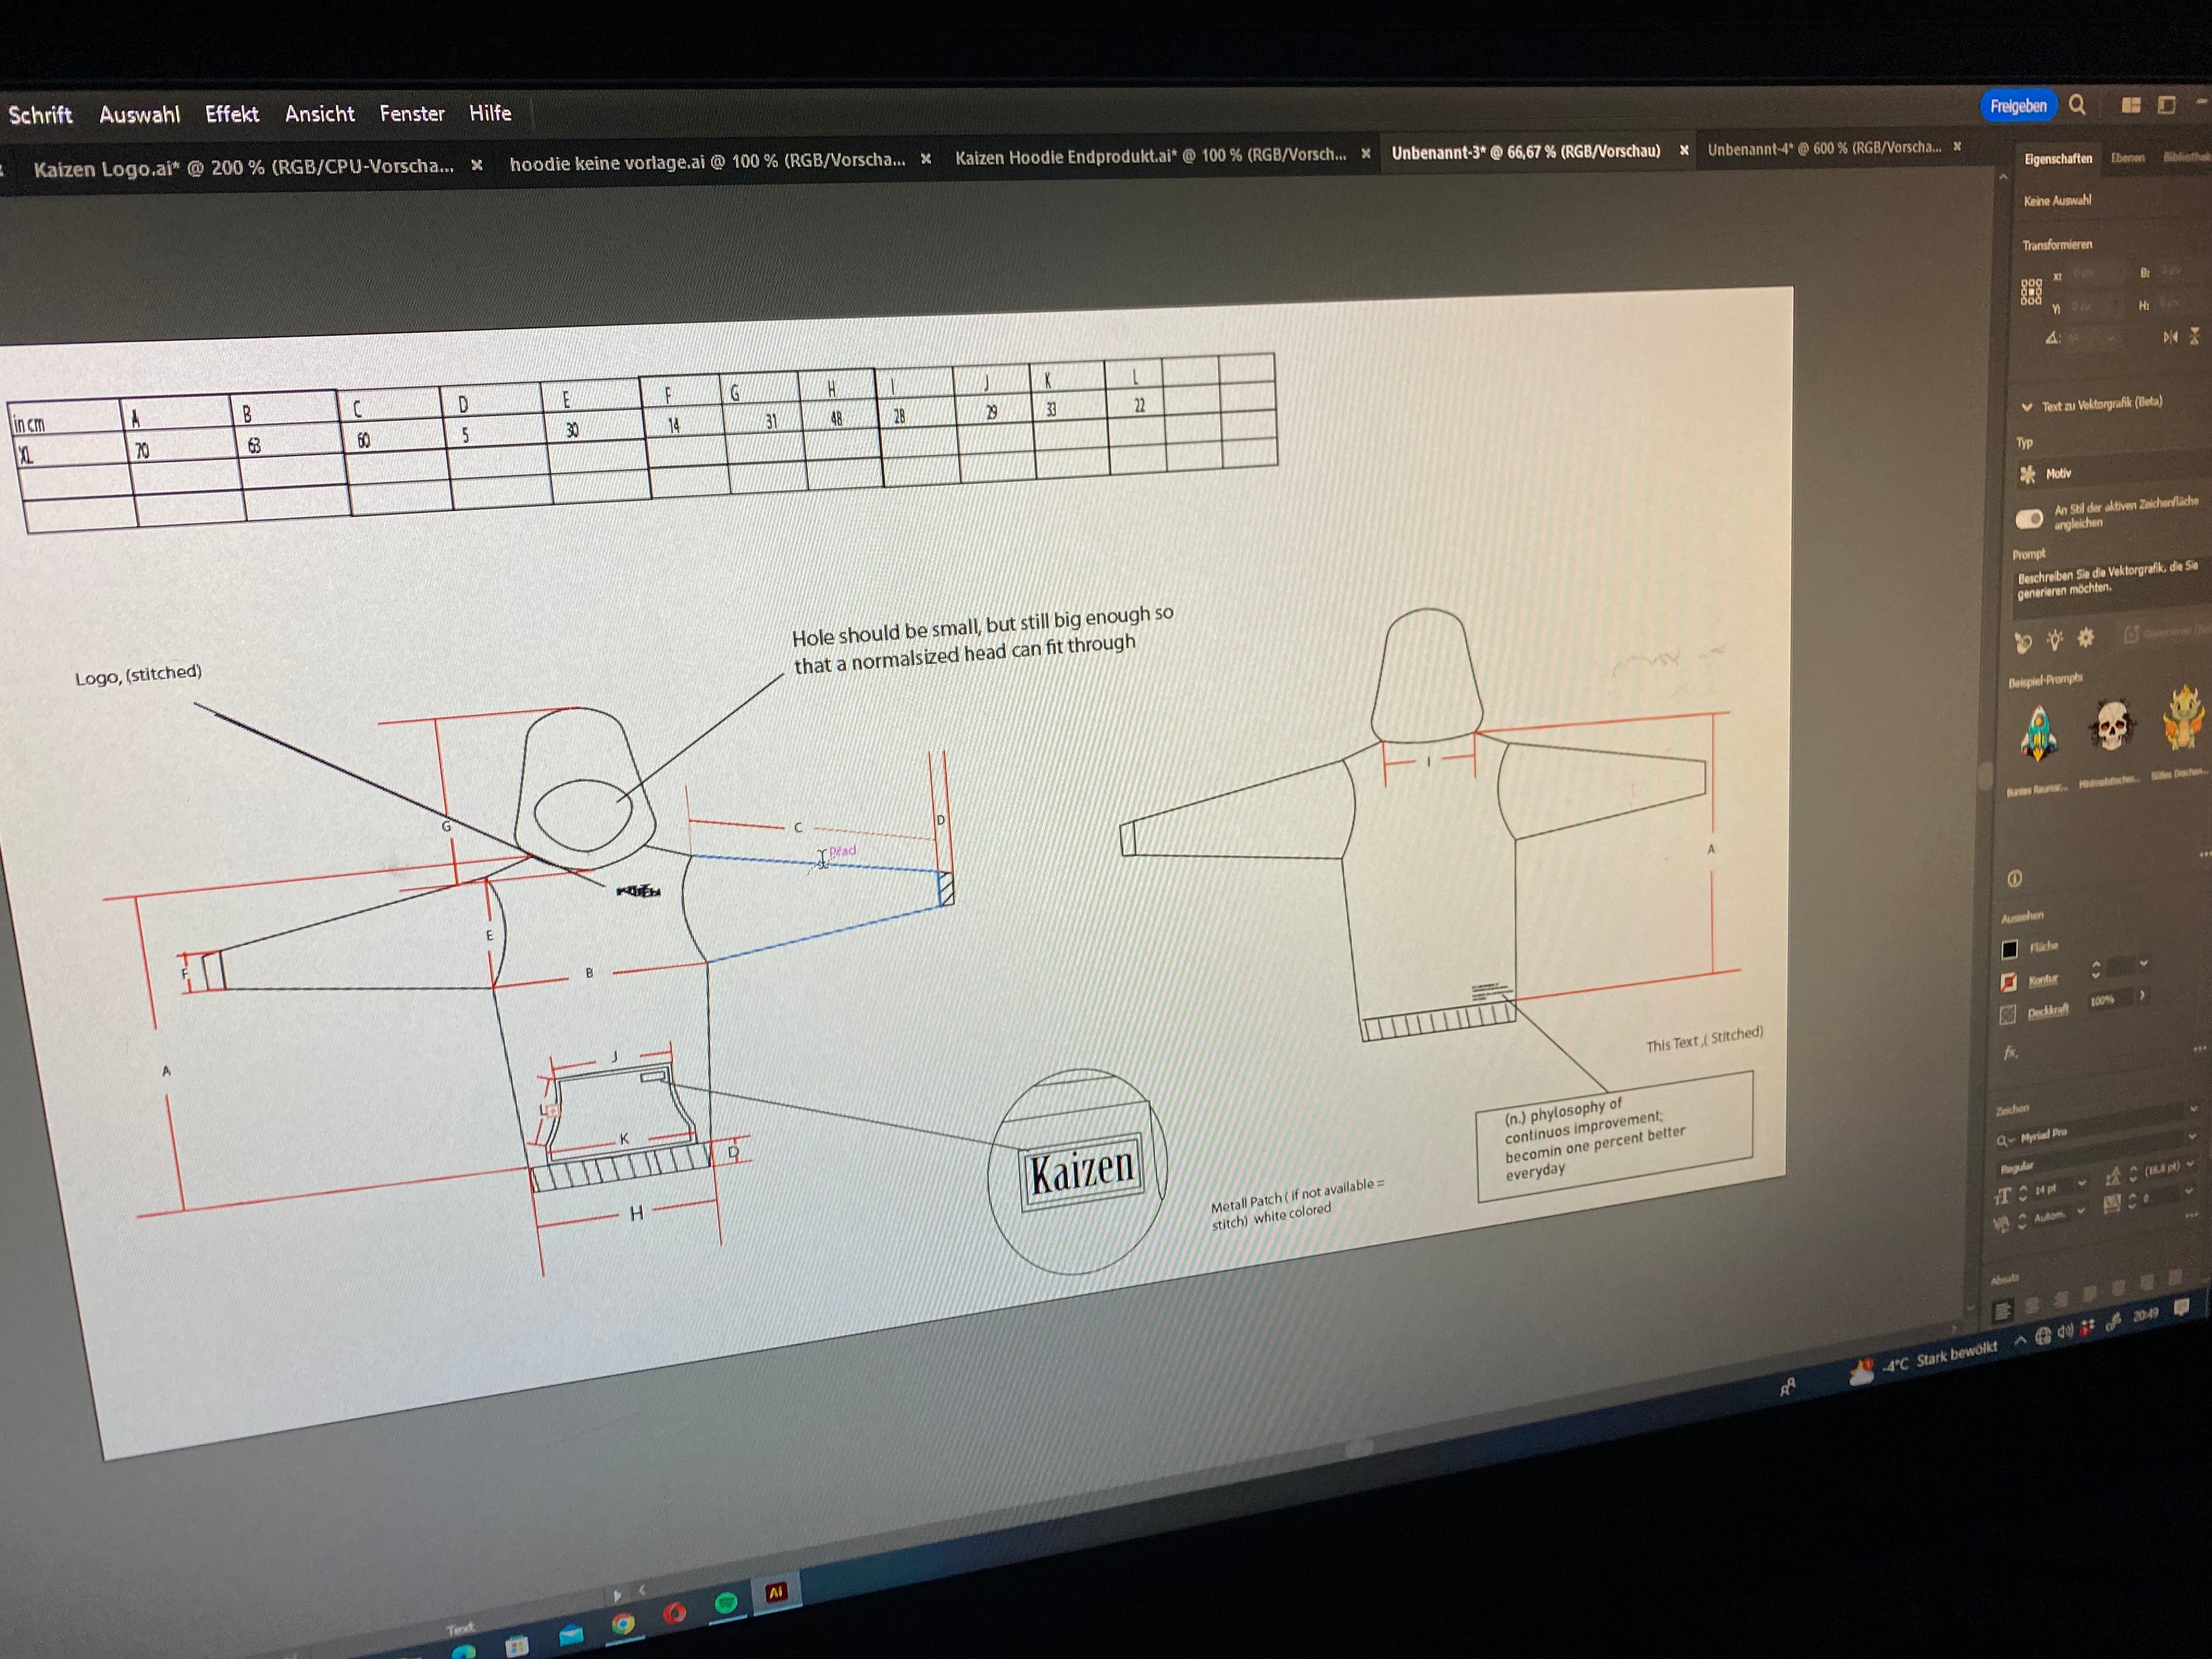Click the search magnifier icon beside Freigeben

pos(2077,105)
